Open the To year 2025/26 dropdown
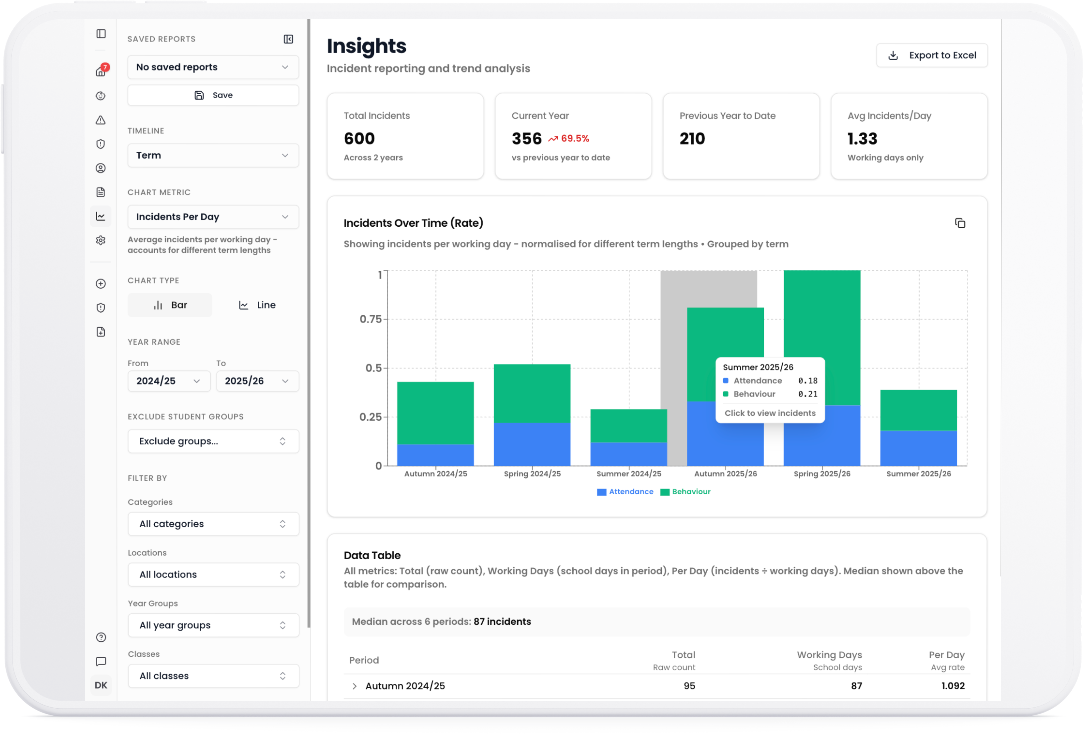Image resolution: width=1084 pixels, height=734 pixels. [x=257, y=381]
